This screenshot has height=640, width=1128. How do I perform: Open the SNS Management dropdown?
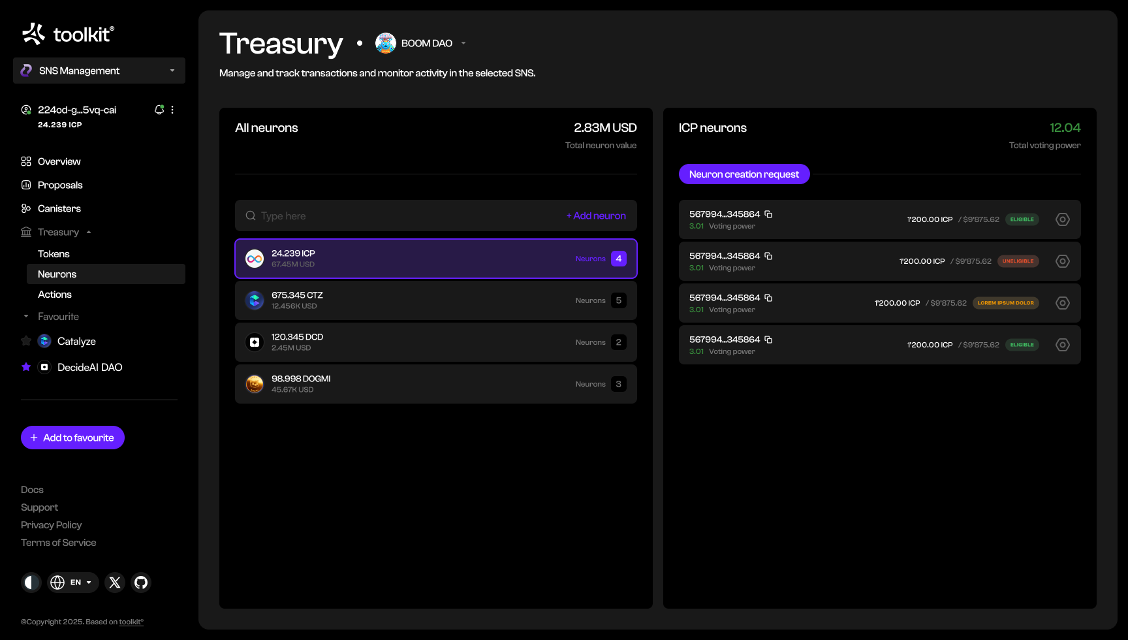(x=99, y=71)
